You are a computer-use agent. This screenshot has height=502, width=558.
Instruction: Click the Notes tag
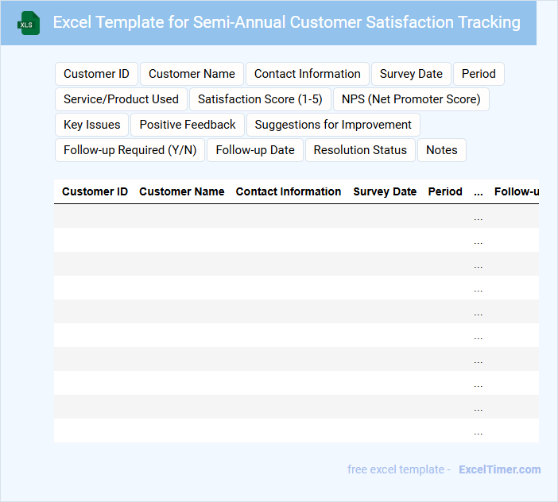pos(442,150)
